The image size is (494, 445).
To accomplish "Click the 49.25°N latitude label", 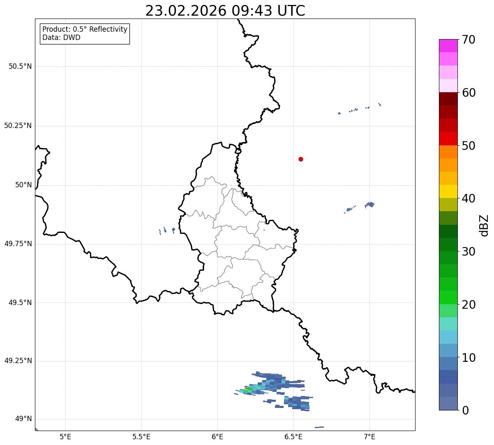I will tap(18, 361).
